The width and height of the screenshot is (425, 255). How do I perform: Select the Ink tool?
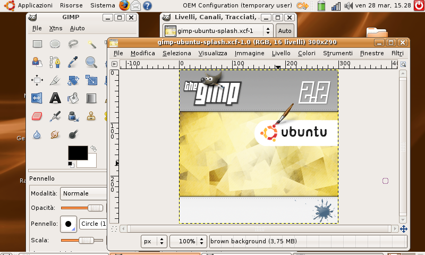click(x=73, y=116)
